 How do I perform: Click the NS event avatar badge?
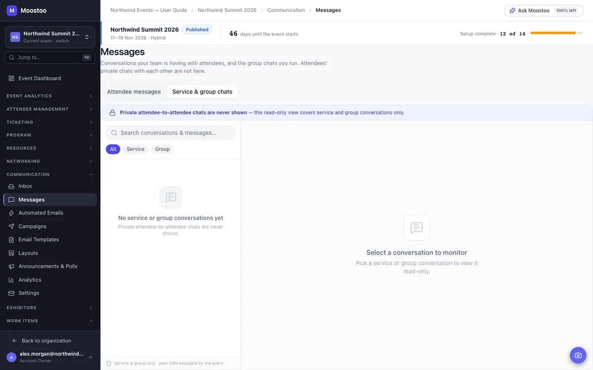pyautogui.click(x=15, y=37)
